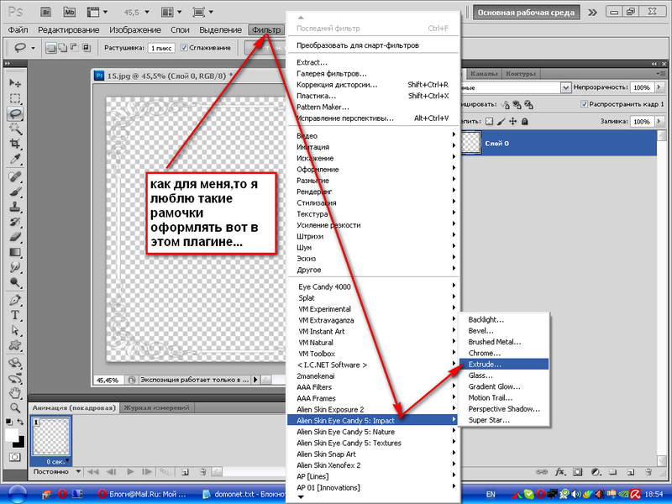The width and height of the screenshot is (672, 504).
Task: Click the Растушевка input field
Action: click(x=161, y=48)
